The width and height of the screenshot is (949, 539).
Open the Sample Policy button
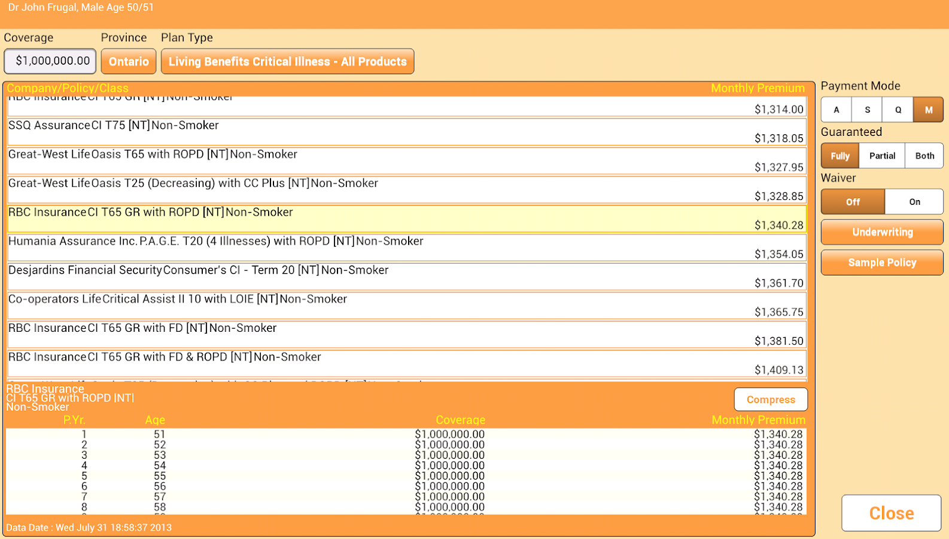coord(882,262)
